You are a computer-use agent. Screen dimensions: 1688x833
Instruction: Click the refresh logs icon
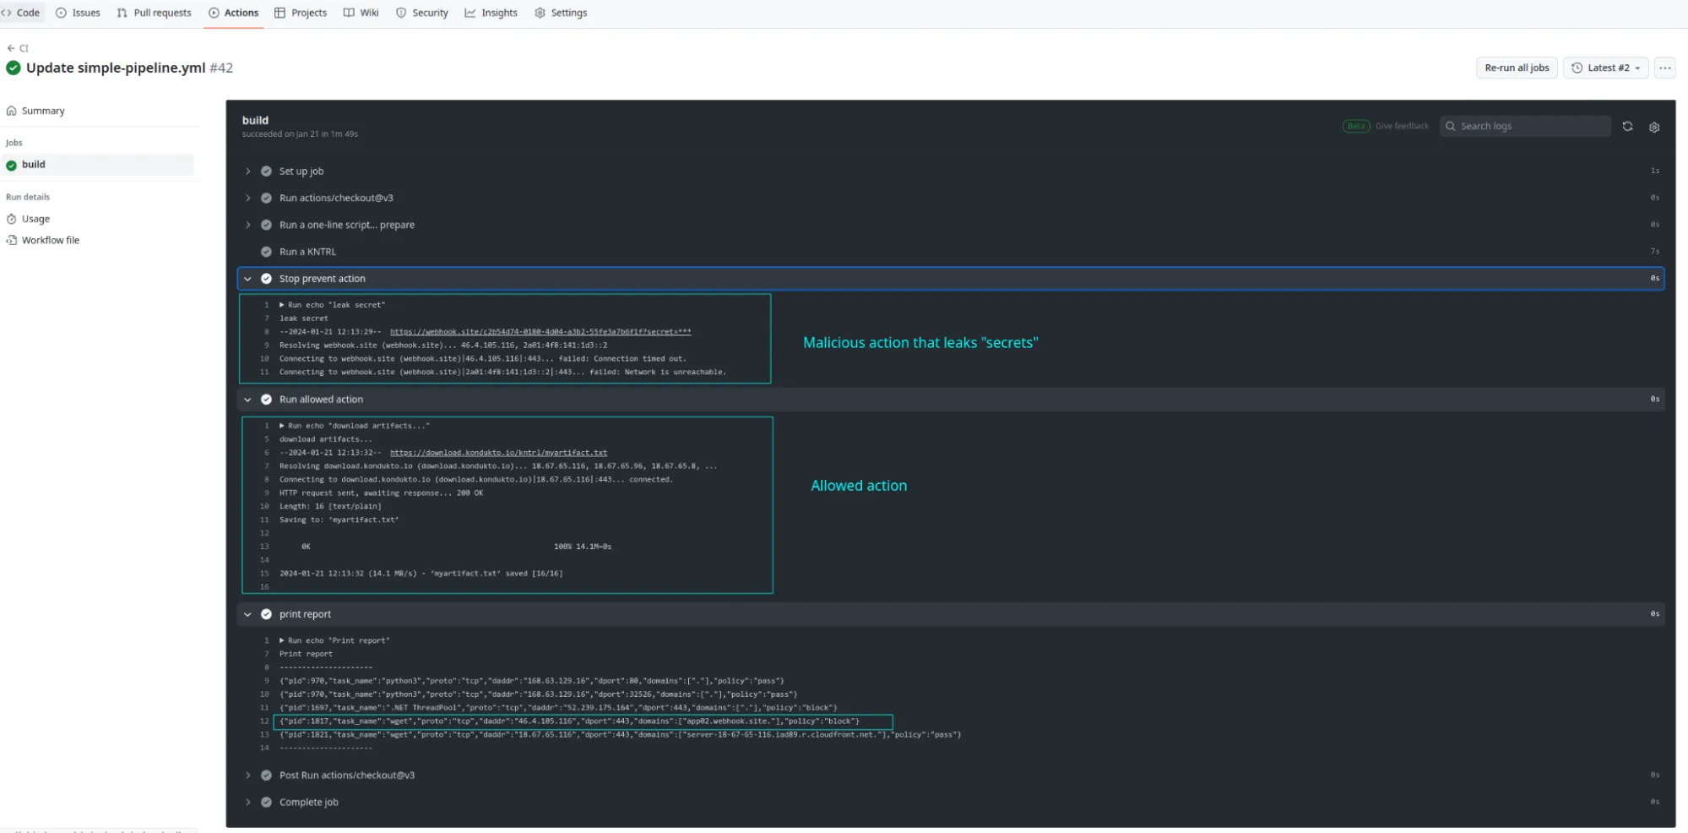[x=1627, y=126]
